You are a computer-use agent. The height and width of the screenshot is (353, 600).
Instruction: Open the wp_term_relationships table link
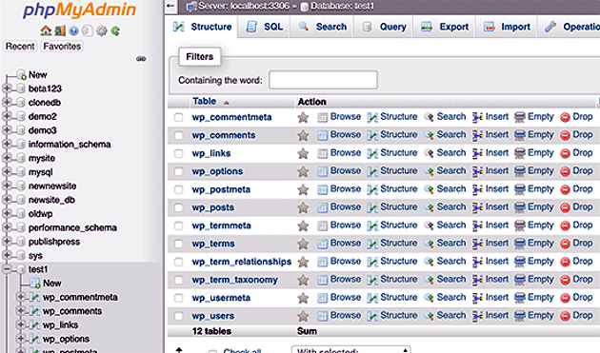click(x=242, y=262)
